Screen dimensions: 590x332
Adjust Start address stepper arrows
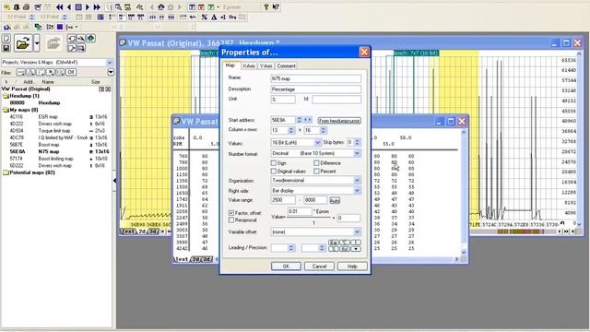(299, 120)
